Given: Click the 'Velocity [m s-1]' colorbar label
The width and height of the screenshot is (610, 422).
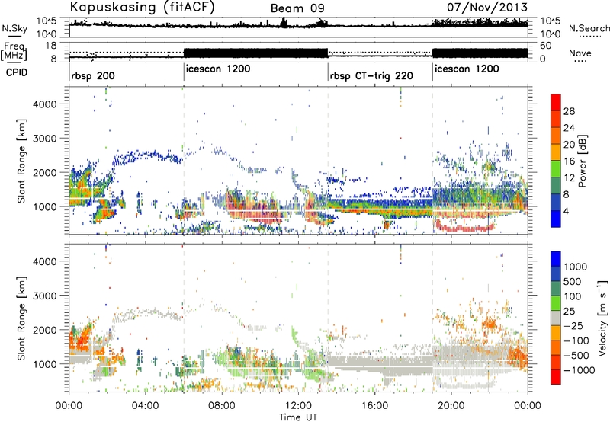Looking at the screenshot, I should pos(602,318).
